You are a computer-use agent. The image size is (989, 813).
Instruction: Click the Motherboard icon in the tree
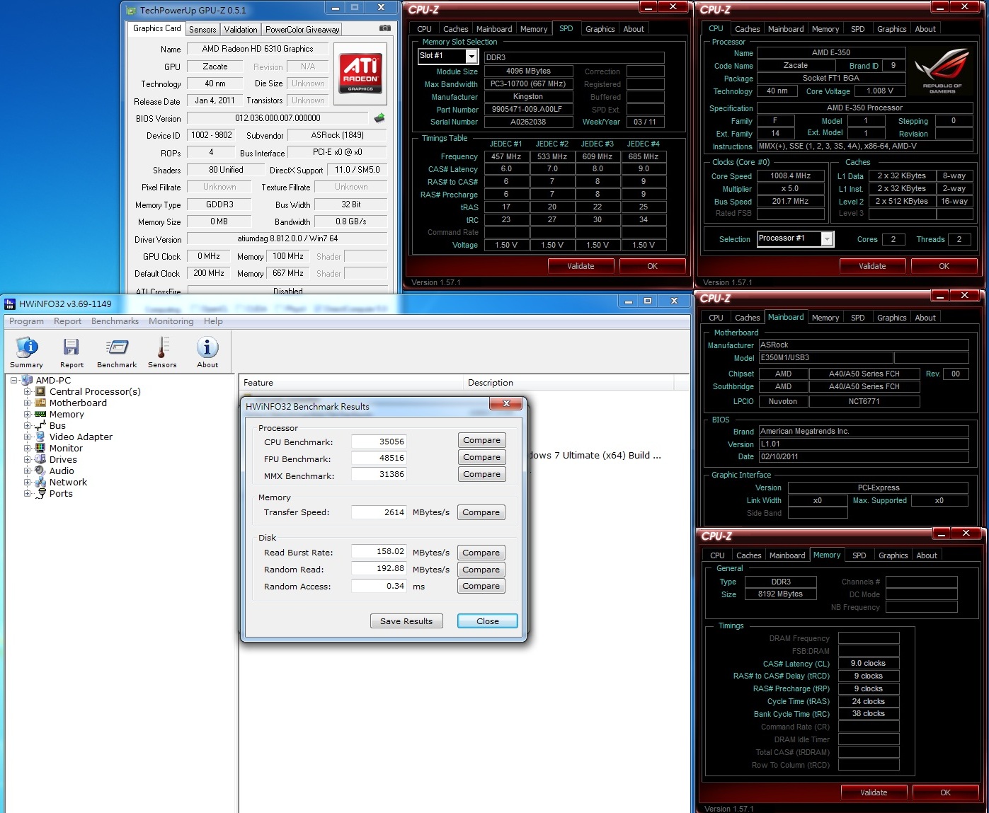[40, 403]
